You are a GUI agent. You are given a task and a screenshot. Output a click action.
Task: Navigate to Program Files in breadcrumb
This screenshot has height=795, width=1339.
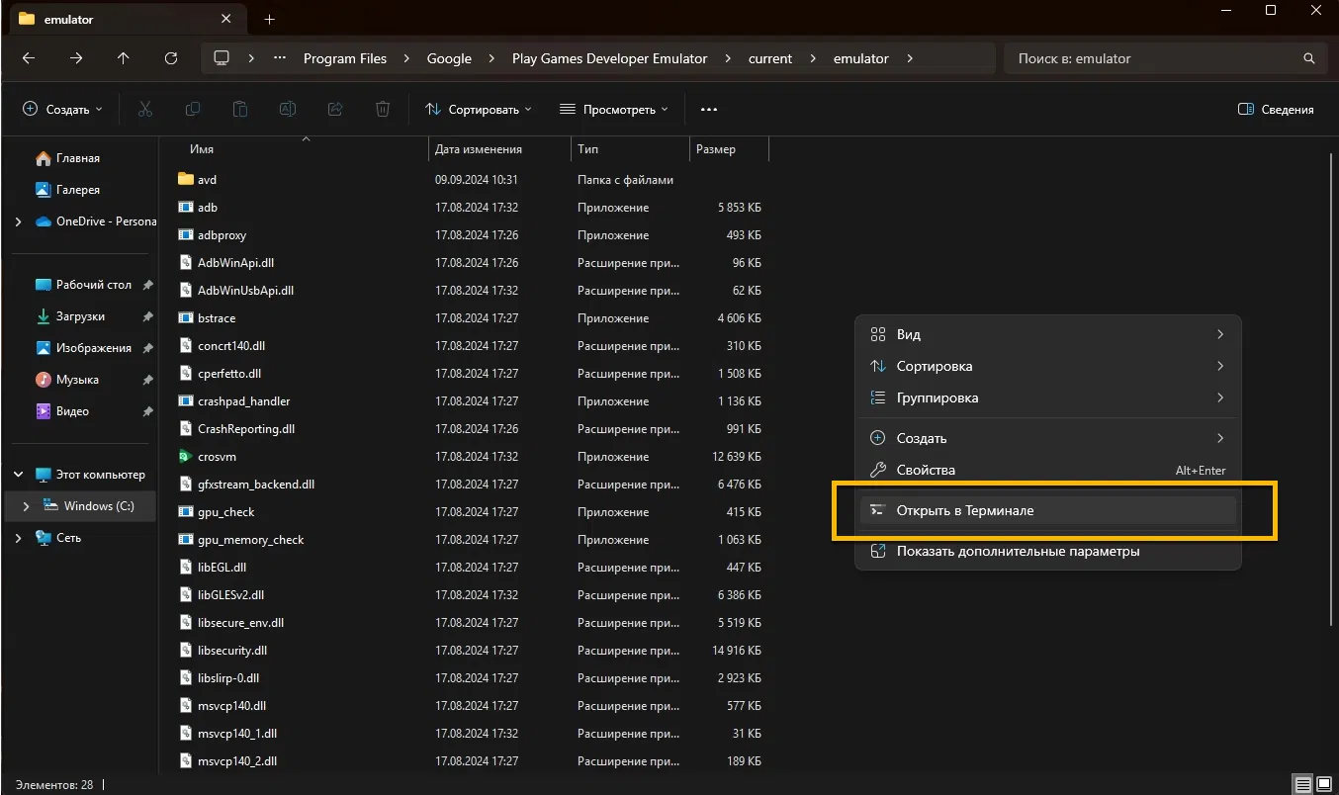(345, 58)
